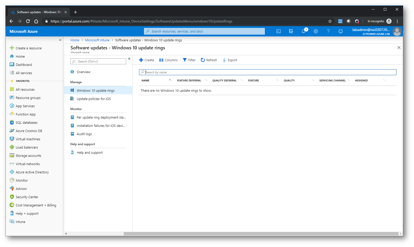Close the Software updates blade

(x=399, y=48)
